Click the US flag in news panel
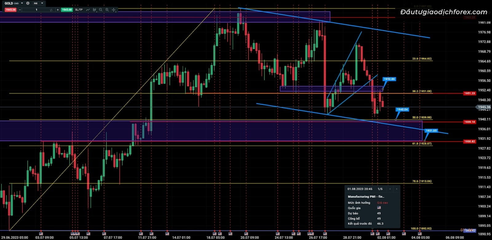 pos(379,208)
